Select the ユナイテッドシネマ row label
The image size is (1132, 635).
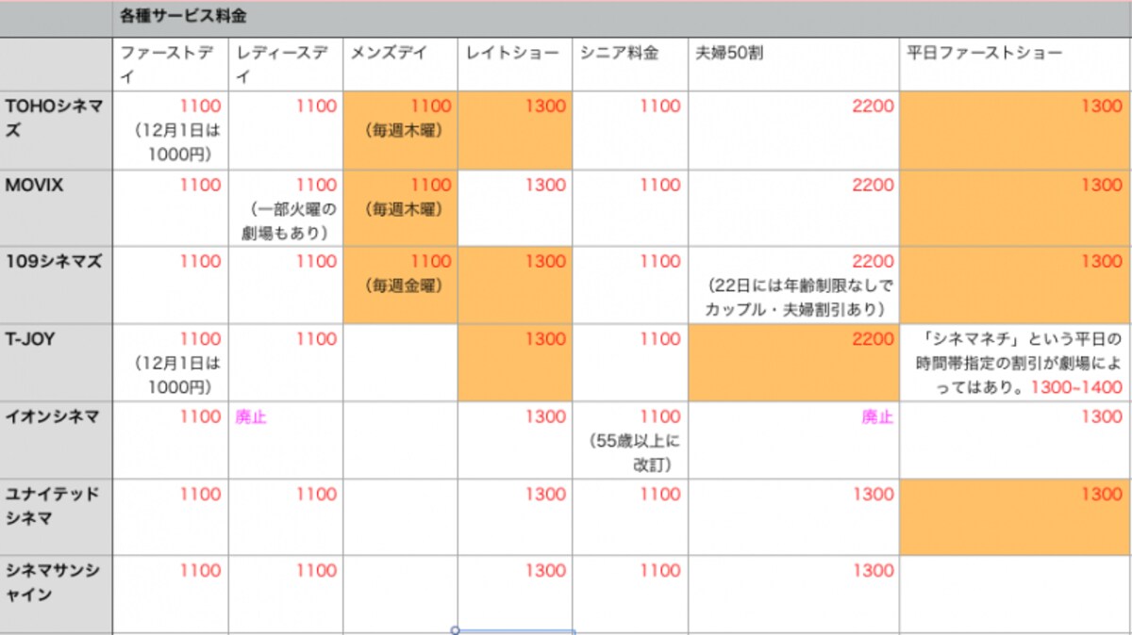click(57, 517)
